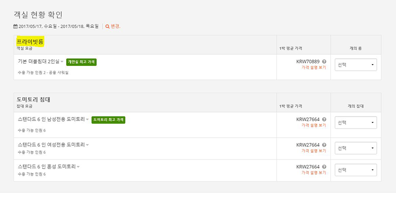Expand details arrow for 남성전용 도미토리
This screenshot has width=396, height=199.
tap(87, 120)
